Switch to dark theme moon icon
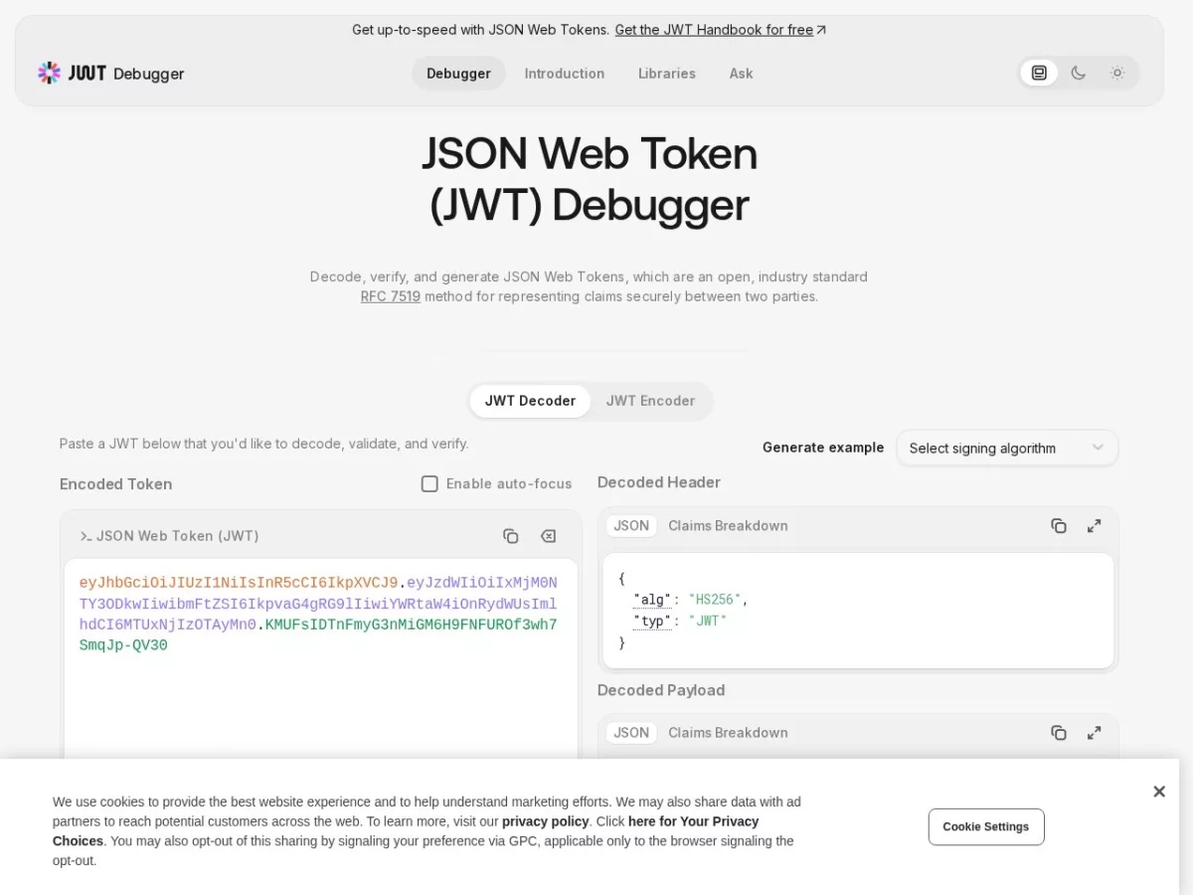The height and width of the screenshot is (895, 1193). pos(1078,73)
